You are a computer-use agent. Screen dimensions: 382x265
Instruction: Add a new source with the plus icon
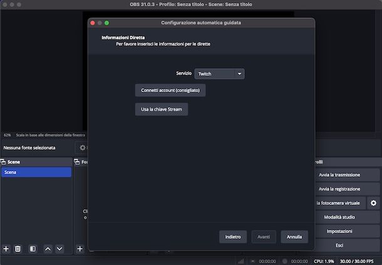click(80, 249)
